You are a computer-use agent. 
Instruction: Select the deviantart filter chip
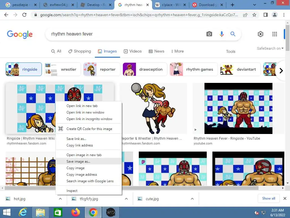coord(240,69)
